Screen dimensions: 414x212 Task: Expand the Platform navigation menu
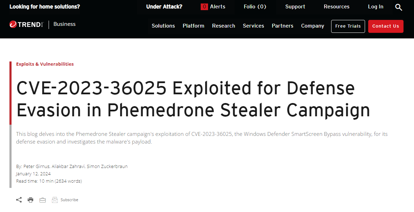coord(193,26)
